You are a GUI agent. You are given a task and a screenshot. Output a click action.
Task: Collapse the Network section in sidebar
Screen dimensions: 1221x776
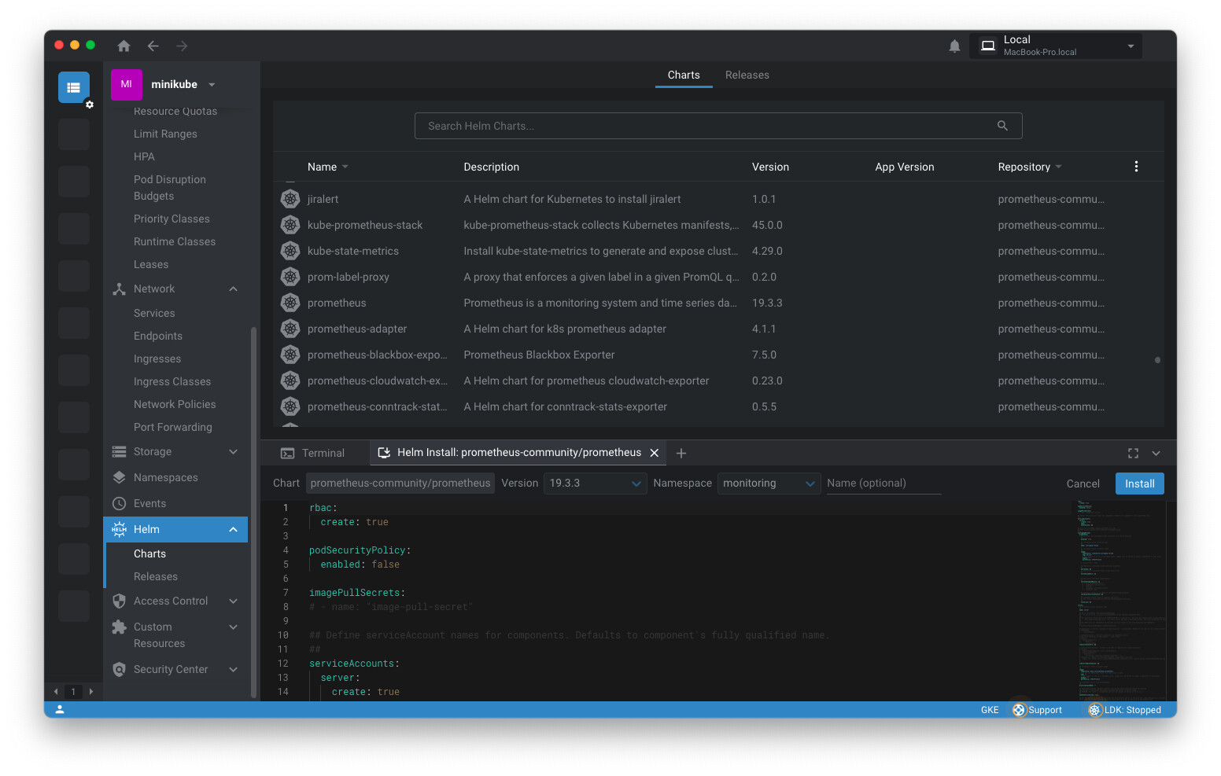tap(233, 289)
